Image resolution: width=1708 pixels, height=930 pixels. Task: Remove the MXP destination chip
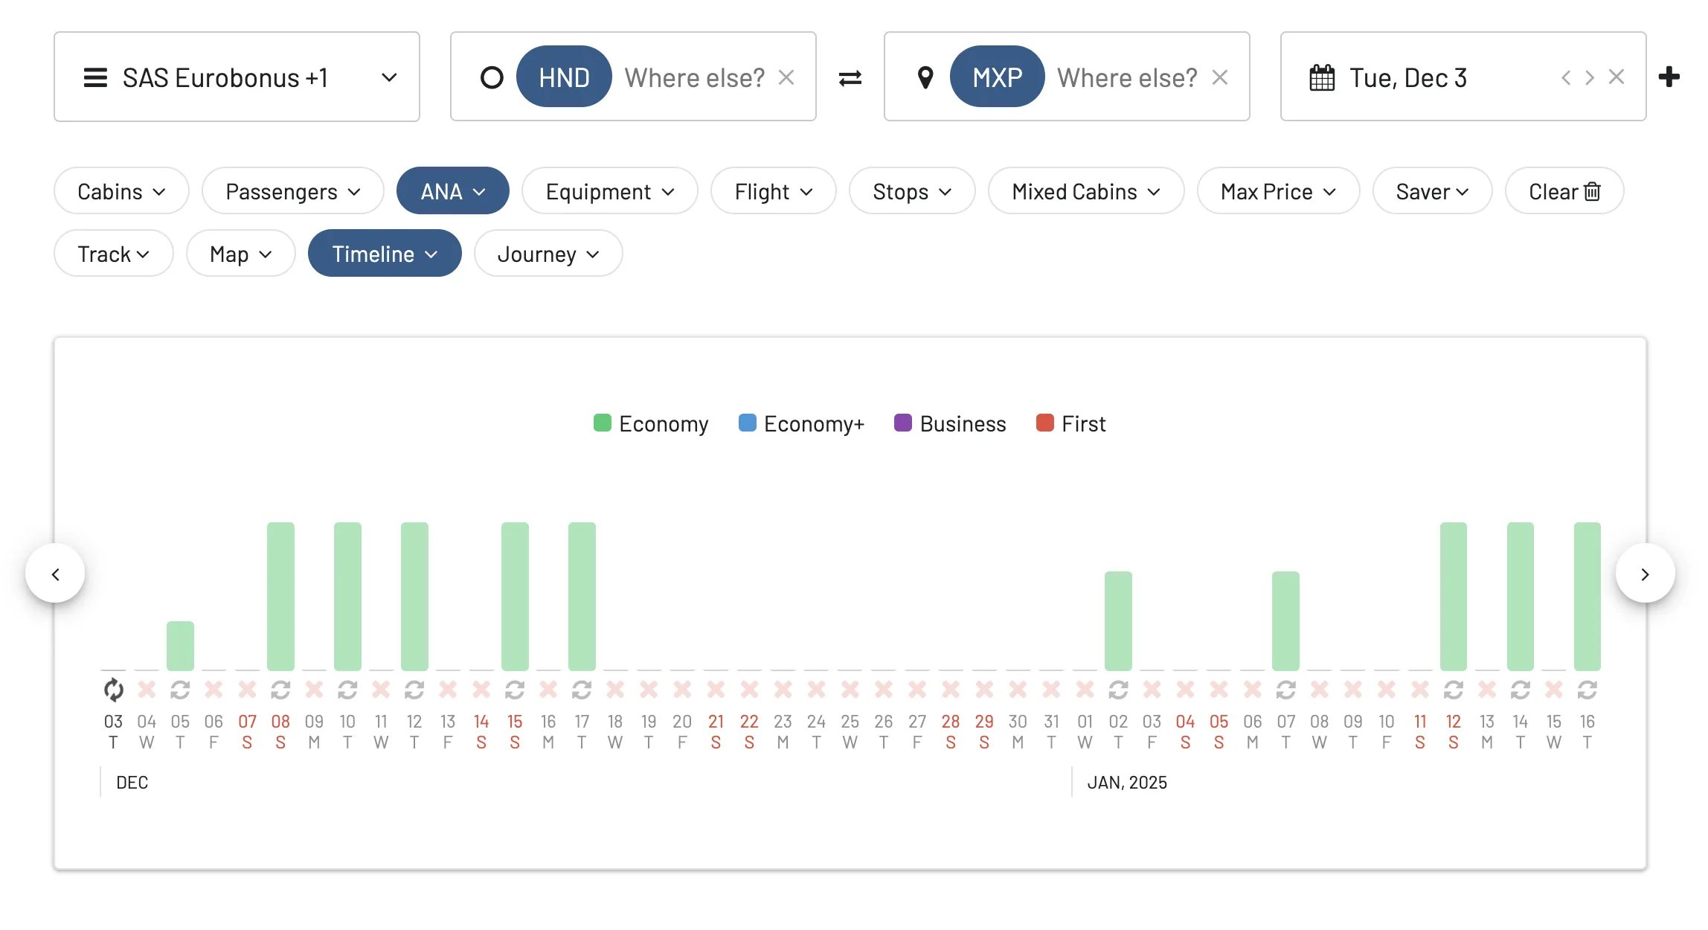[x=997, y=77]
